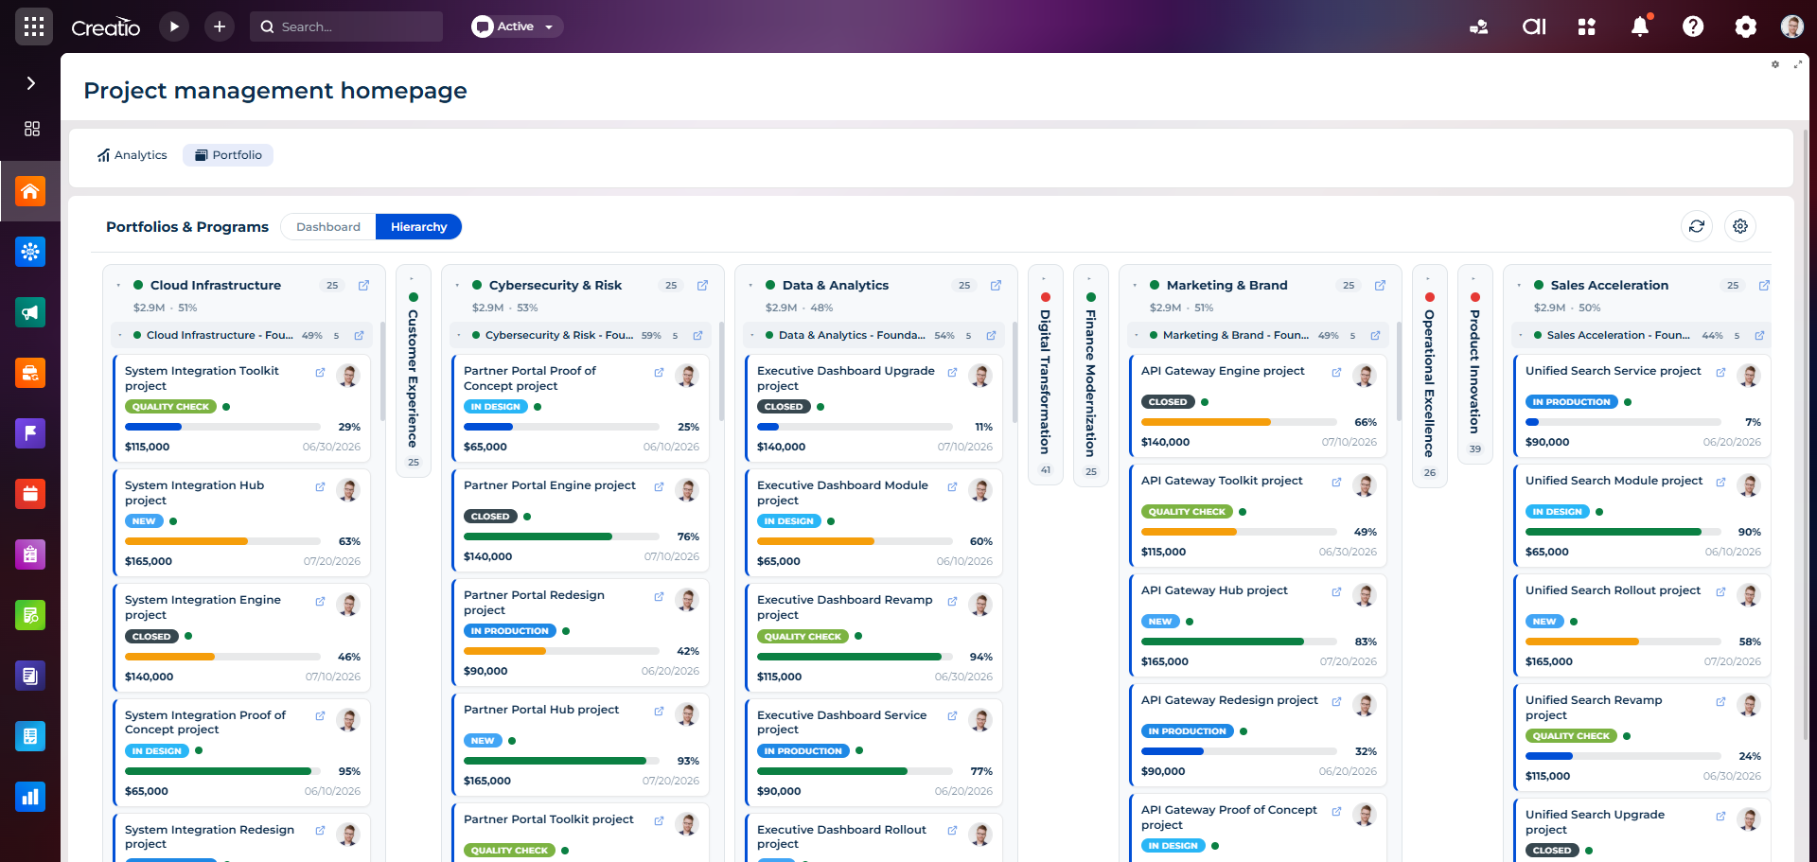Open system settings gear in top bar
This screenshot has width=1817, height=862.
tap(1746, 26)
